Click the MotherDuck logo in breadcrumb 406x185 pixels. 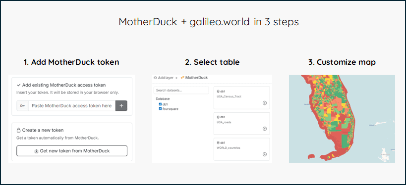click(x=183, y=78)
